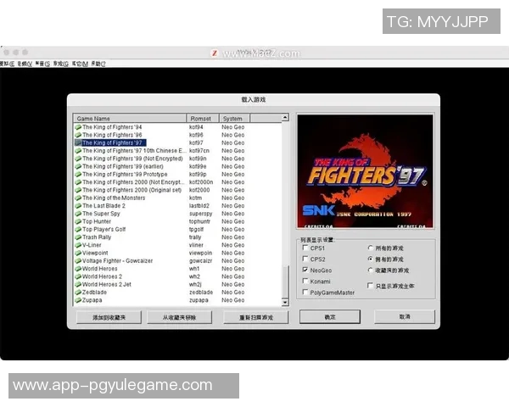Sort list by Game Name column header
Viewport: 509px width, 407px height.
pyautogui.click(x=130, y=118)
